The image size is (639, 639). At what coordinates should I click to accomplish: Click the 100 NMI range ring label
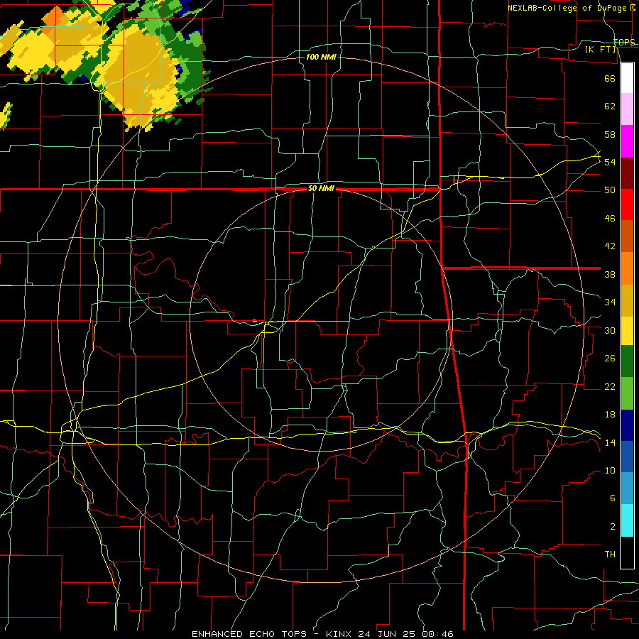pyautogui.click(x=321, y=57)
